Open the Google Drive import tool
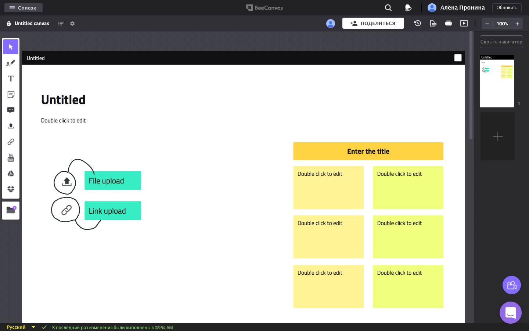The height and width of the screenshot is (331, 529). coord(11,174)
